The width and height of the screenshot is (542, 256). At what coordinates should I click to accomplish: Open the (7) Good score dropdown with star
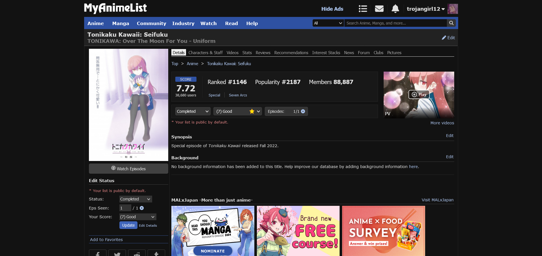pos(238,111)
